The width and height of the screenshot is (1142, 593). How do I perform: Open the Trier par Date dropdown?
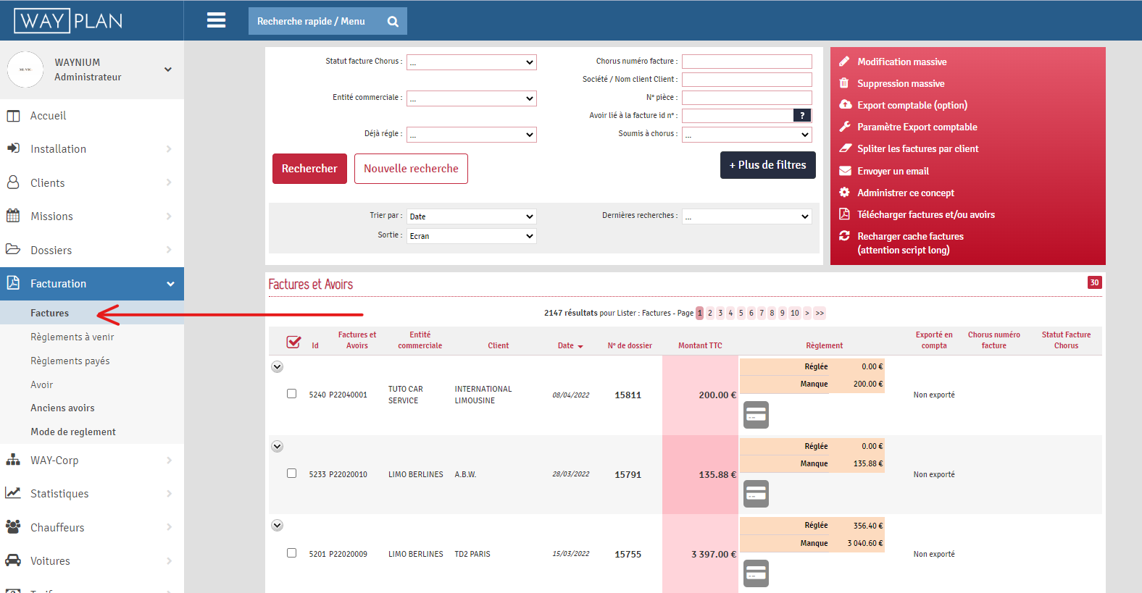pyautogui.click(x=471, y=216)
